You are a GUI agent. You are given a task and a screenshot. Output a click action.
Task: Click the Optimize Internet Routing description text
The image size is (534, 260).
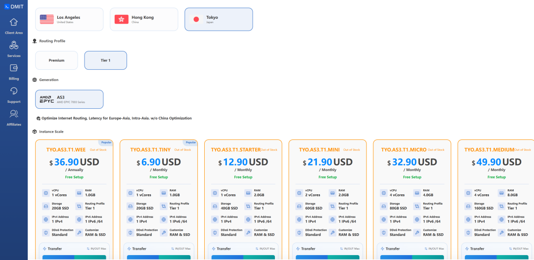(x=117, y=119)
